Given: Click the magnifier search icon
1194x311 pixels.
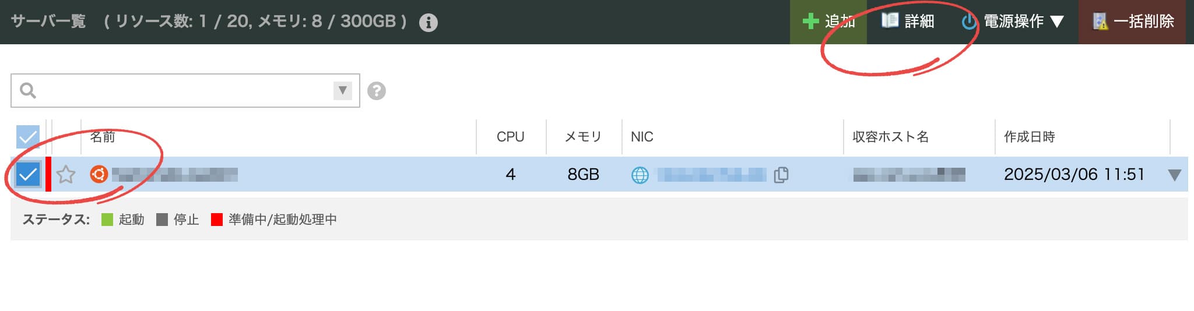Looking at the screenshot, I should 28,90.
